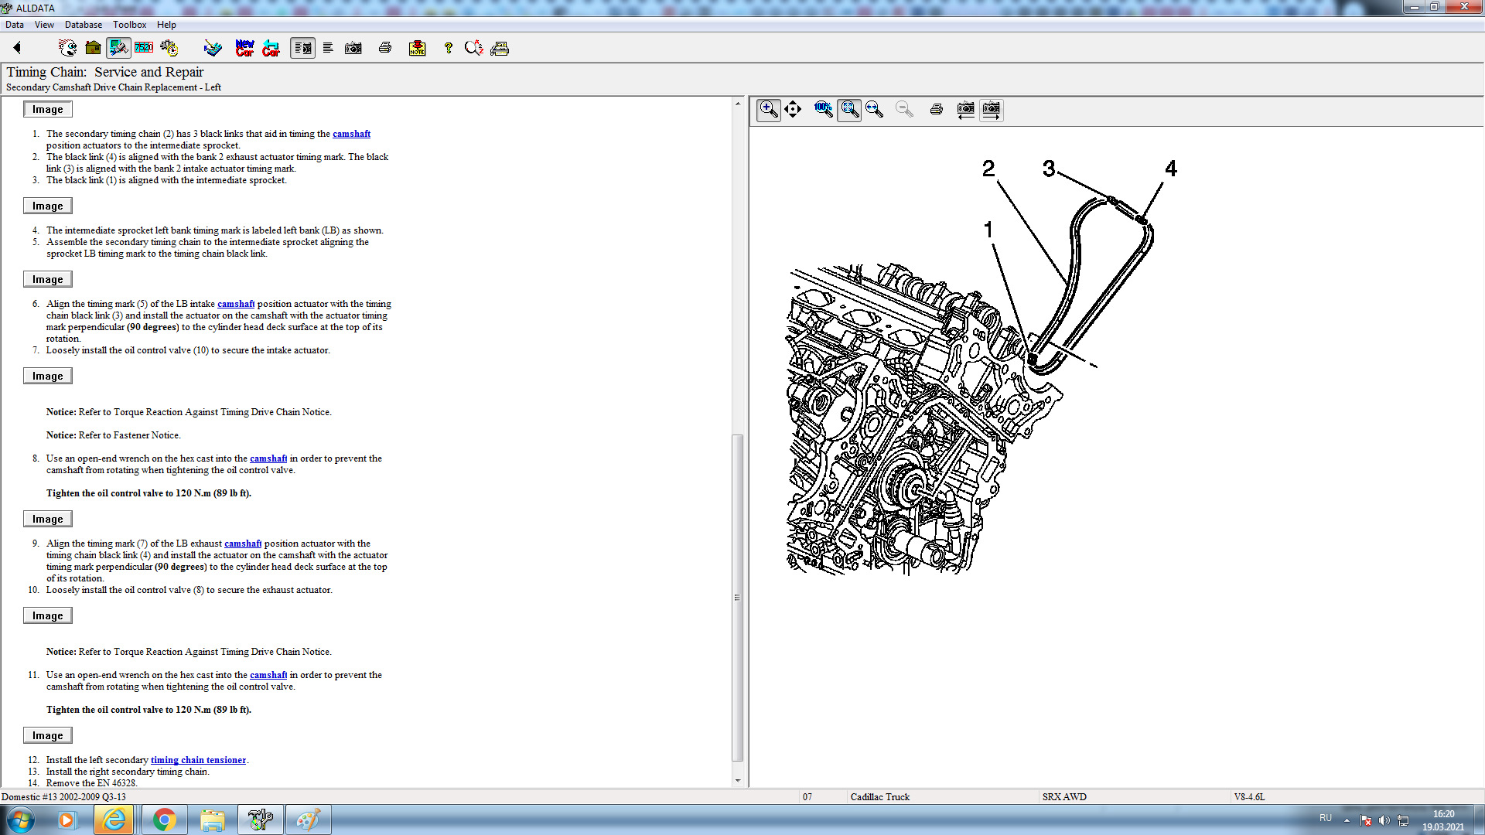Open Google Chrome from the taskbar
1485x835 pixels.
[164, 820]
